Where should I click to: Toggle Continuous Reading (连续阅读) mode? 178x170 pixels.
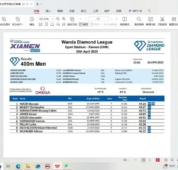[x=110, y=24]
